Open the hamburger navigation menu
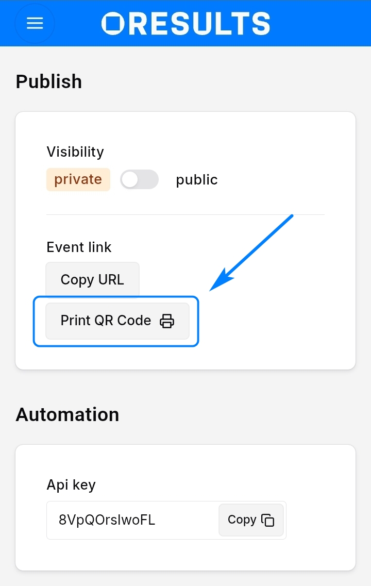Image resolution: width=371 pixels, height=586 pixels. pos(35,23)
